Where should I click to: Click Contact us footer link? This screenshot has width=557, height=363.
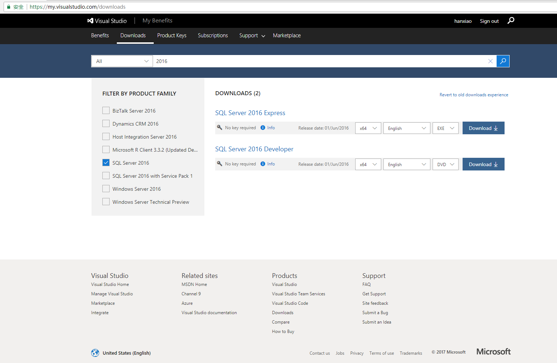tap(320, 353)
